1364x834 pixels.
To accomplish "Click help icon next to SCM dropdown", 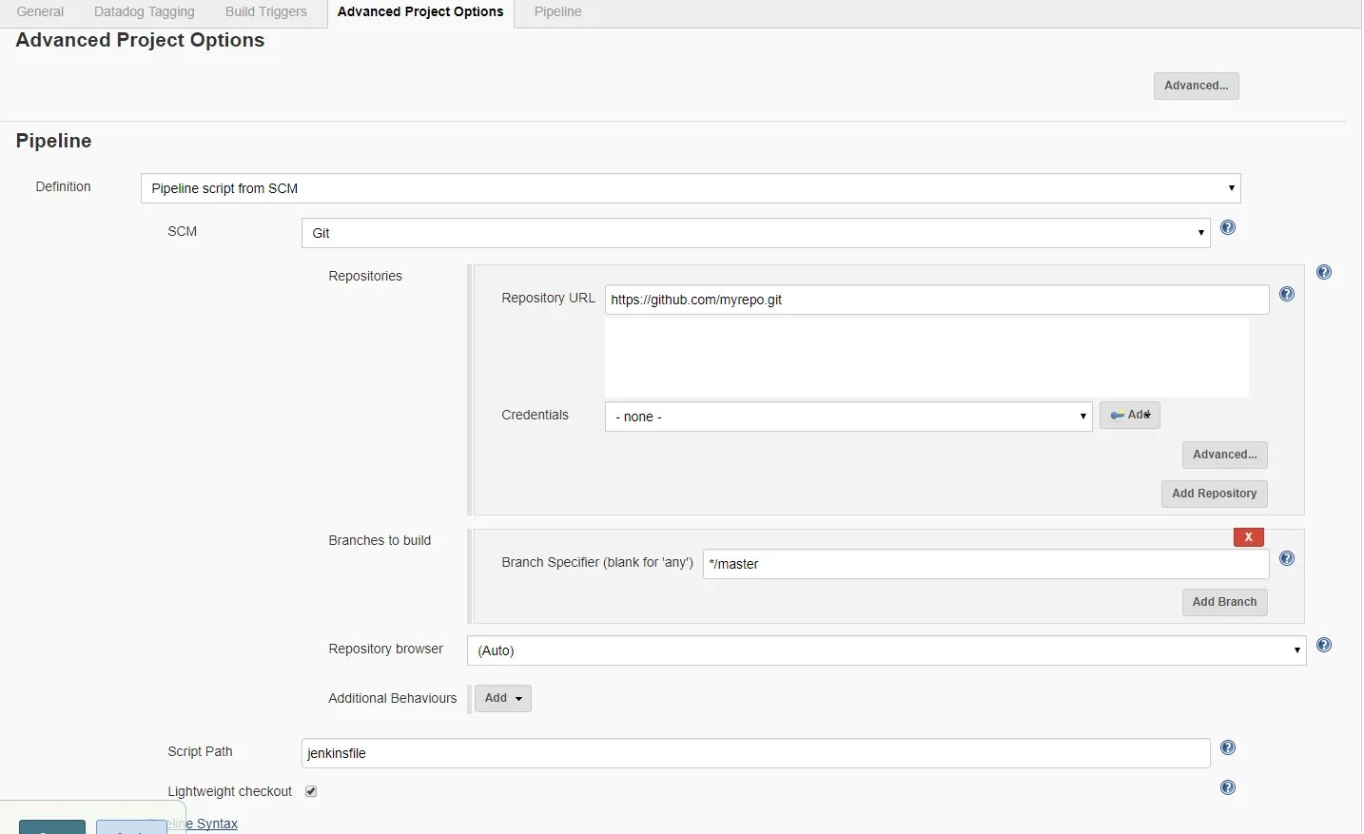I will (x=1228, y=228).
